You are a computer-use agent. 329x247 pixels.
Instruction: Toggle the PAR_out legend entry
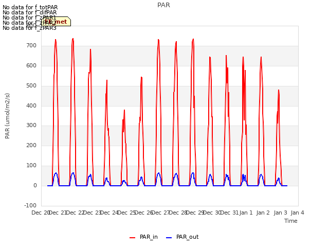click(x=182, y=237)
